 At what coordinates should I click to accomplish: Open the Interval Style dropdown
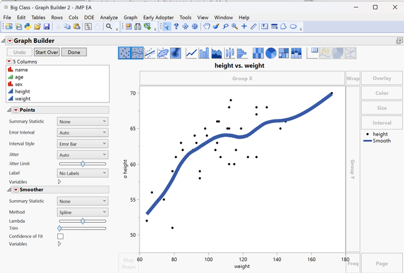pos(82,144)
